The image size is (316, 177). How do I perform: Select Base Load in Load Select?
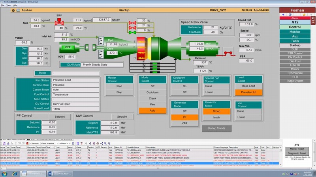point(248,86)
